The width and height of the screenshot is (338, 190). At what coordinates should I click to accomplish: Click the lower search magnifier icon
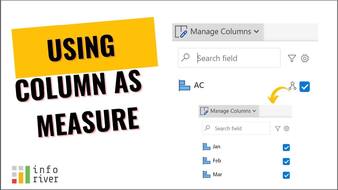207,128
